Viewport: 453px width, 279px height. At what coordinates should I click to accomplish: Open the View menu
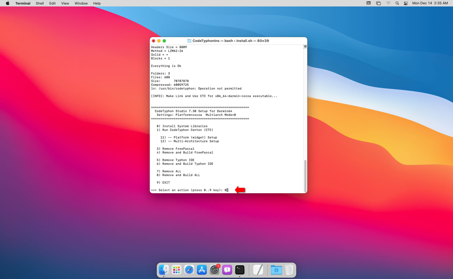click(65, 3)
